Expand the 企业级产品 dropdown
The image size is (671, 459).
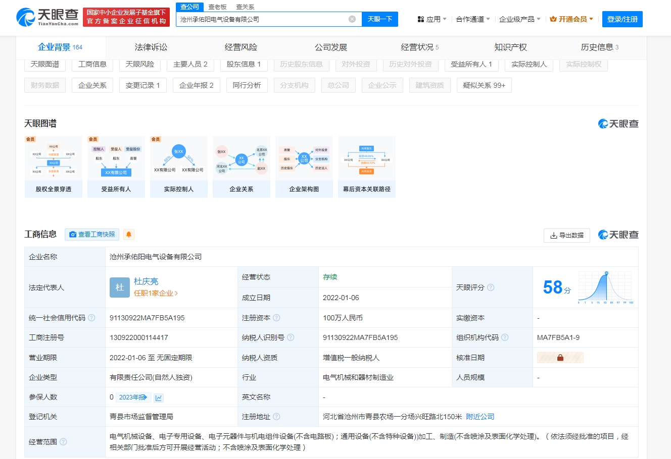point(520,19)
